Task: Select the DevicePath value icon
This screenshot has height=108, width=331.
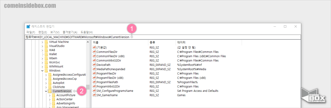Action: pyautogui.click(x=94, y=65)
